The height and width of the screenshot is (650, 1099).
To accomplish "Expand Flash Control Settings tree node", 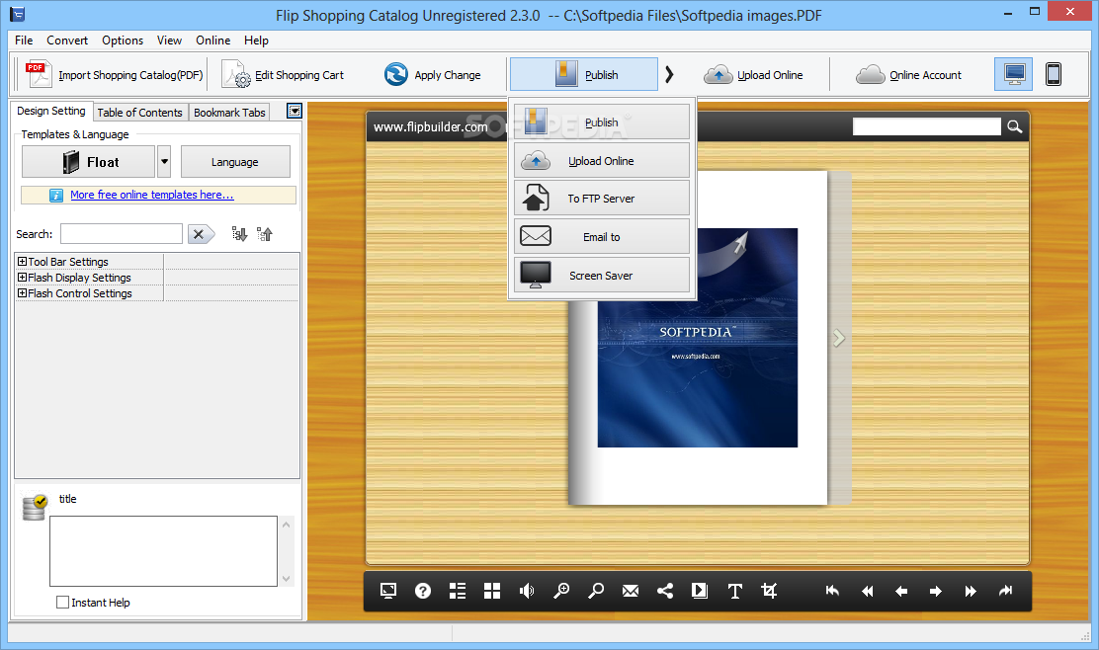I will [22, 293].
